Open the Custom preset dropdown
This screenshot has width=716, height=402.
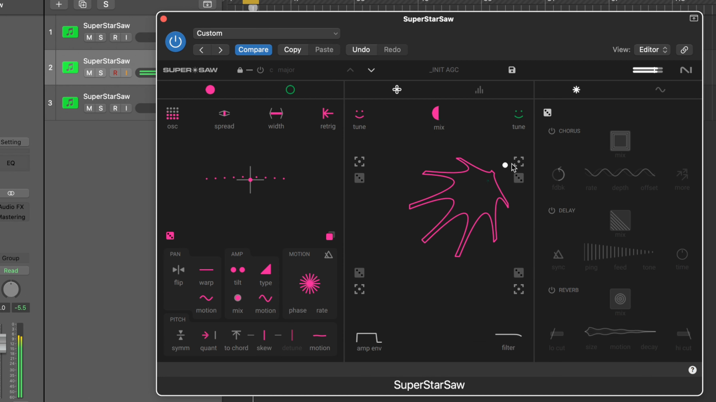click(267, 33)
